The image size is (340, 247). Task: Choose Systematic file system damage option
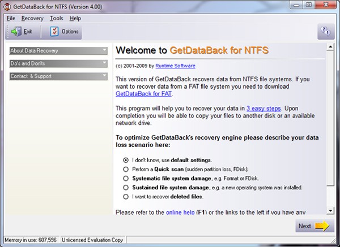pyautogui.click(x=126, y=178)
